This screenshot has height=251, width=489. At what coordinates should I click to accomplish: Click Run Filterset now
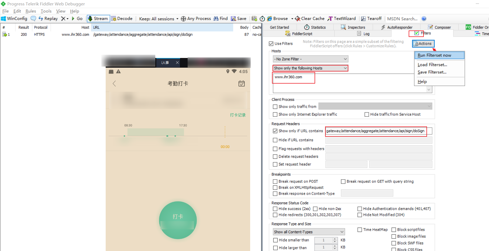(x=434, y=55)
